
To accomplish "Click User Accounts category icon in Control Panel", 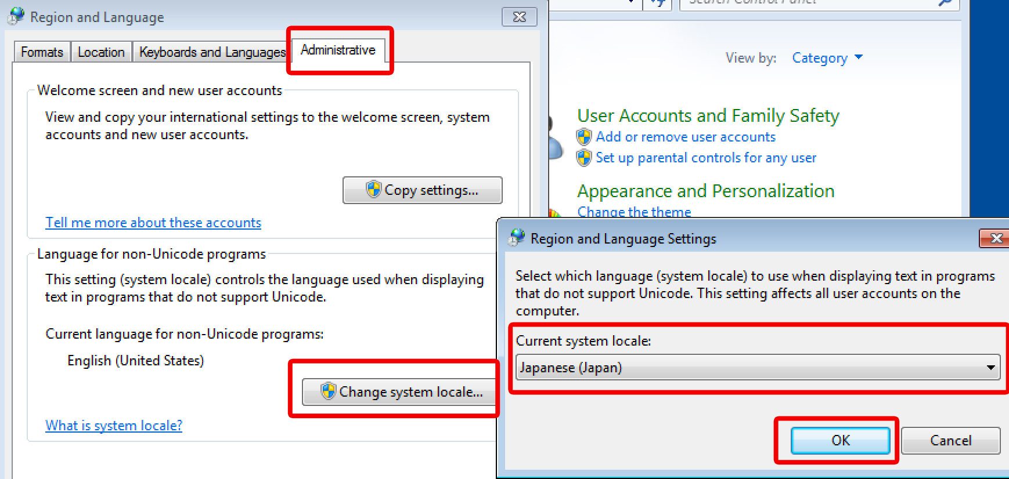I will coord(556,136).
